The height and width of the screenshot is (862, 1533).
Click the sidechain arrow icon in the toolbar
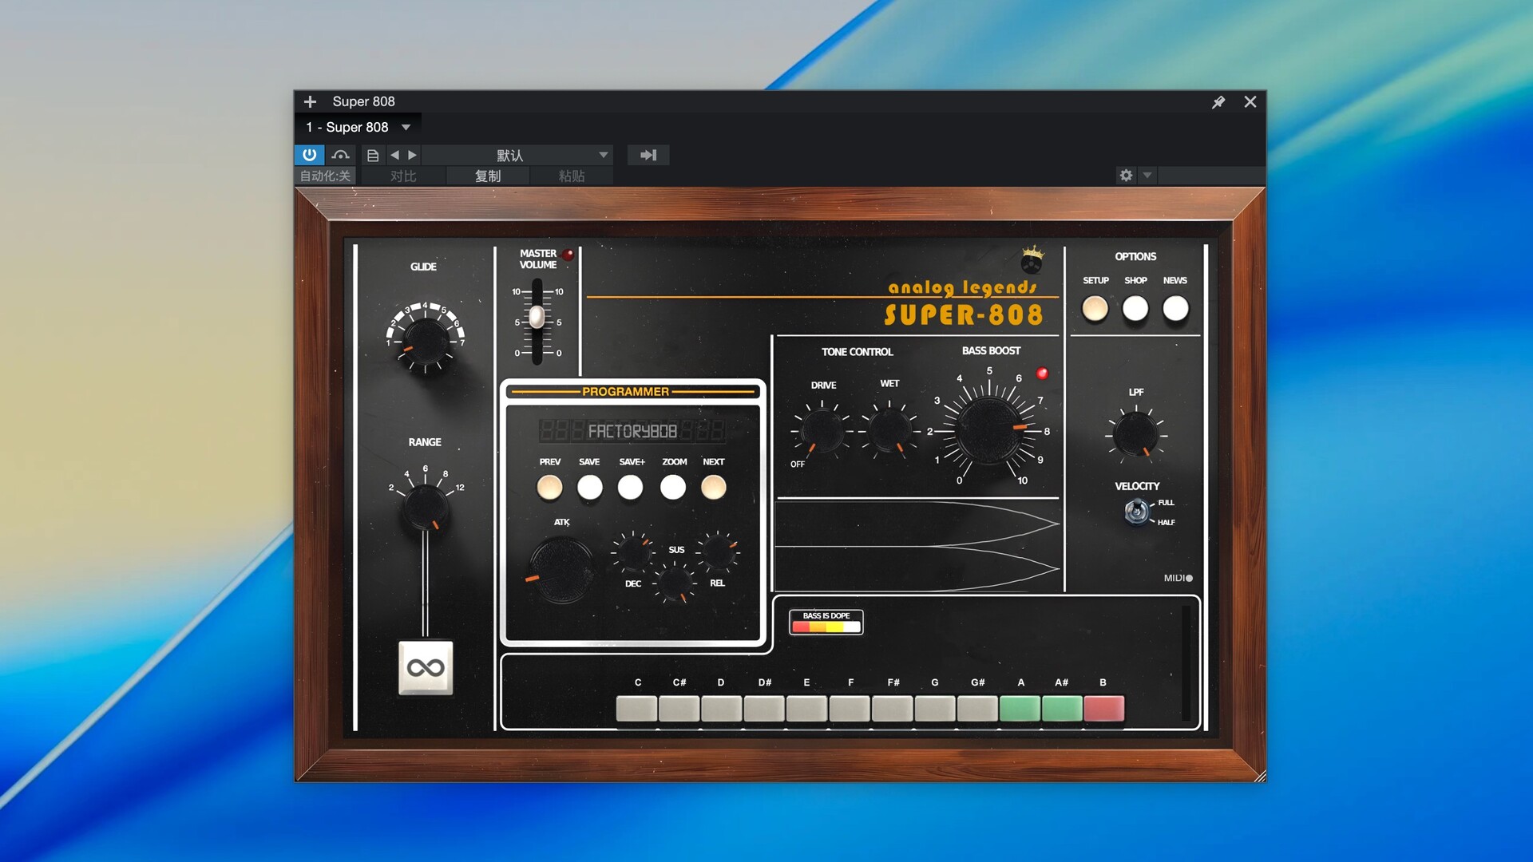(648, 156)
